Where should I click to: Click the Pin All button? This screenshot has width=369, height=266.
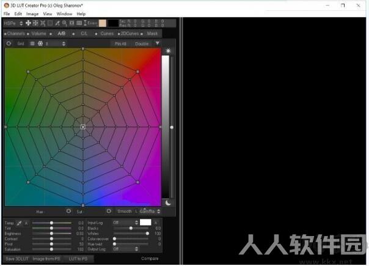pos(120,44)
